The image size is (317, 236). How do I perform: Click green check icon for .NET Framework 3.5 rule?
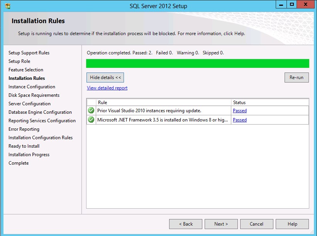(91, 120)
